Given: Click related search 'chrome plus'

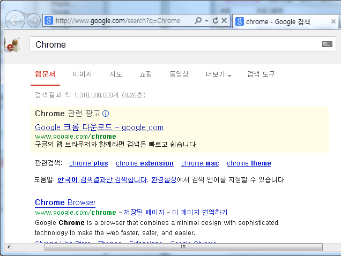Looking at the screenshot, I should (88, 163).
